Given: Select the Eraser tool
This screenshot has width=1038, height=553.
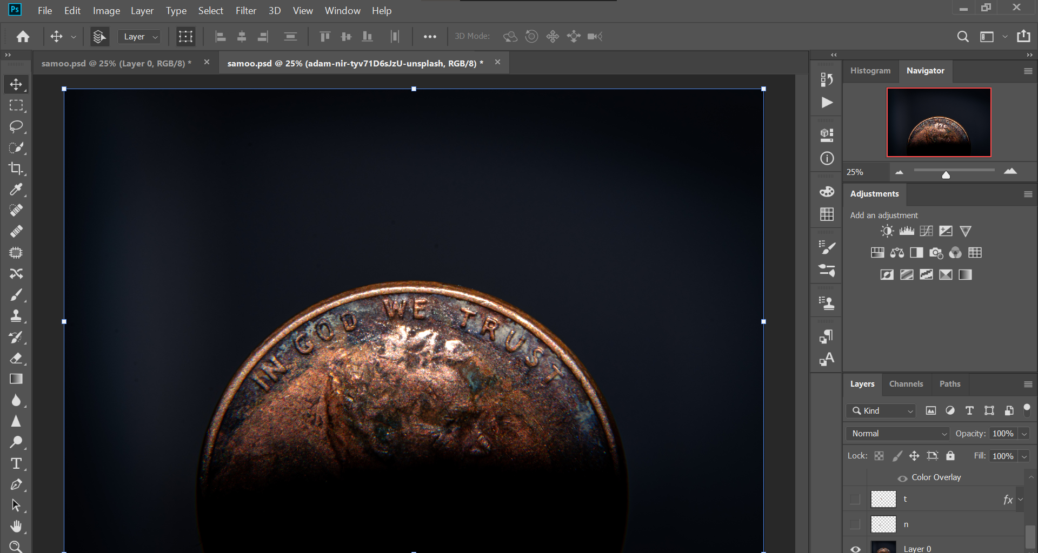Looking at the screenshot, I should point(16,358).
